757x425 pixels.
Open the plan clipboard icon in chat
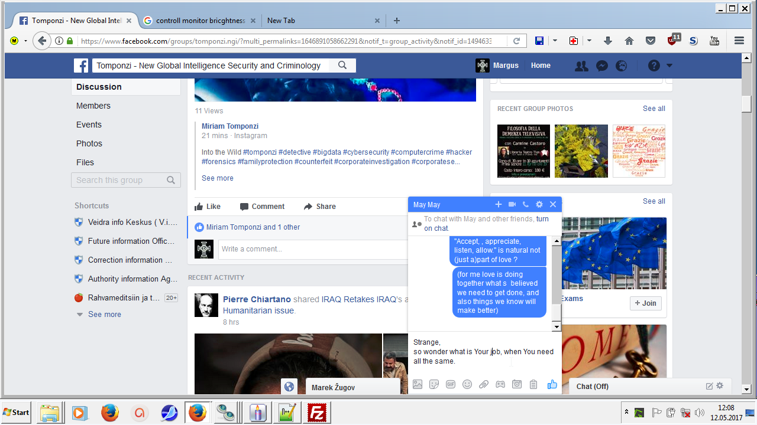(533, 384)
